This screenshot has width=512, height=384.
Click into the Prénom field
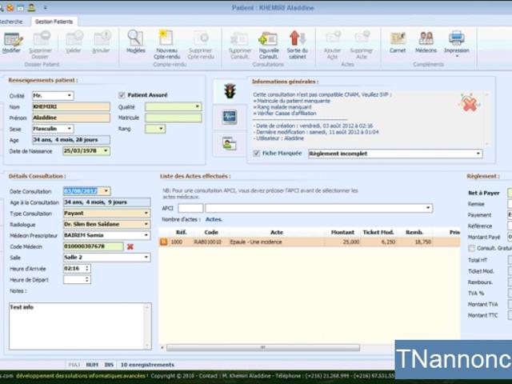[71, 118]
